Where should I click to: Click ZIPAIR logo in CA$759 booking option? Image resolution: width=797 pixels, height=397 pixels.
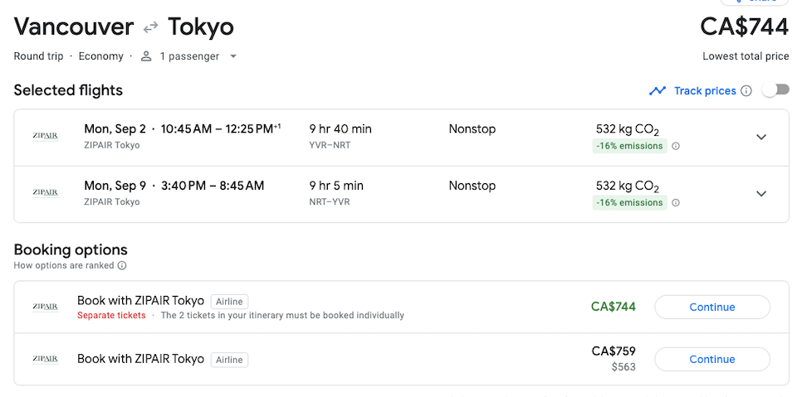click(45, 359)
